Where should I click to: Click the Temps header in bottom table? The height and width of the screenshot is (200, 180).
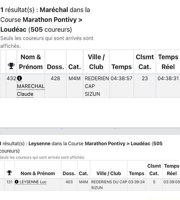click(136, 173)
